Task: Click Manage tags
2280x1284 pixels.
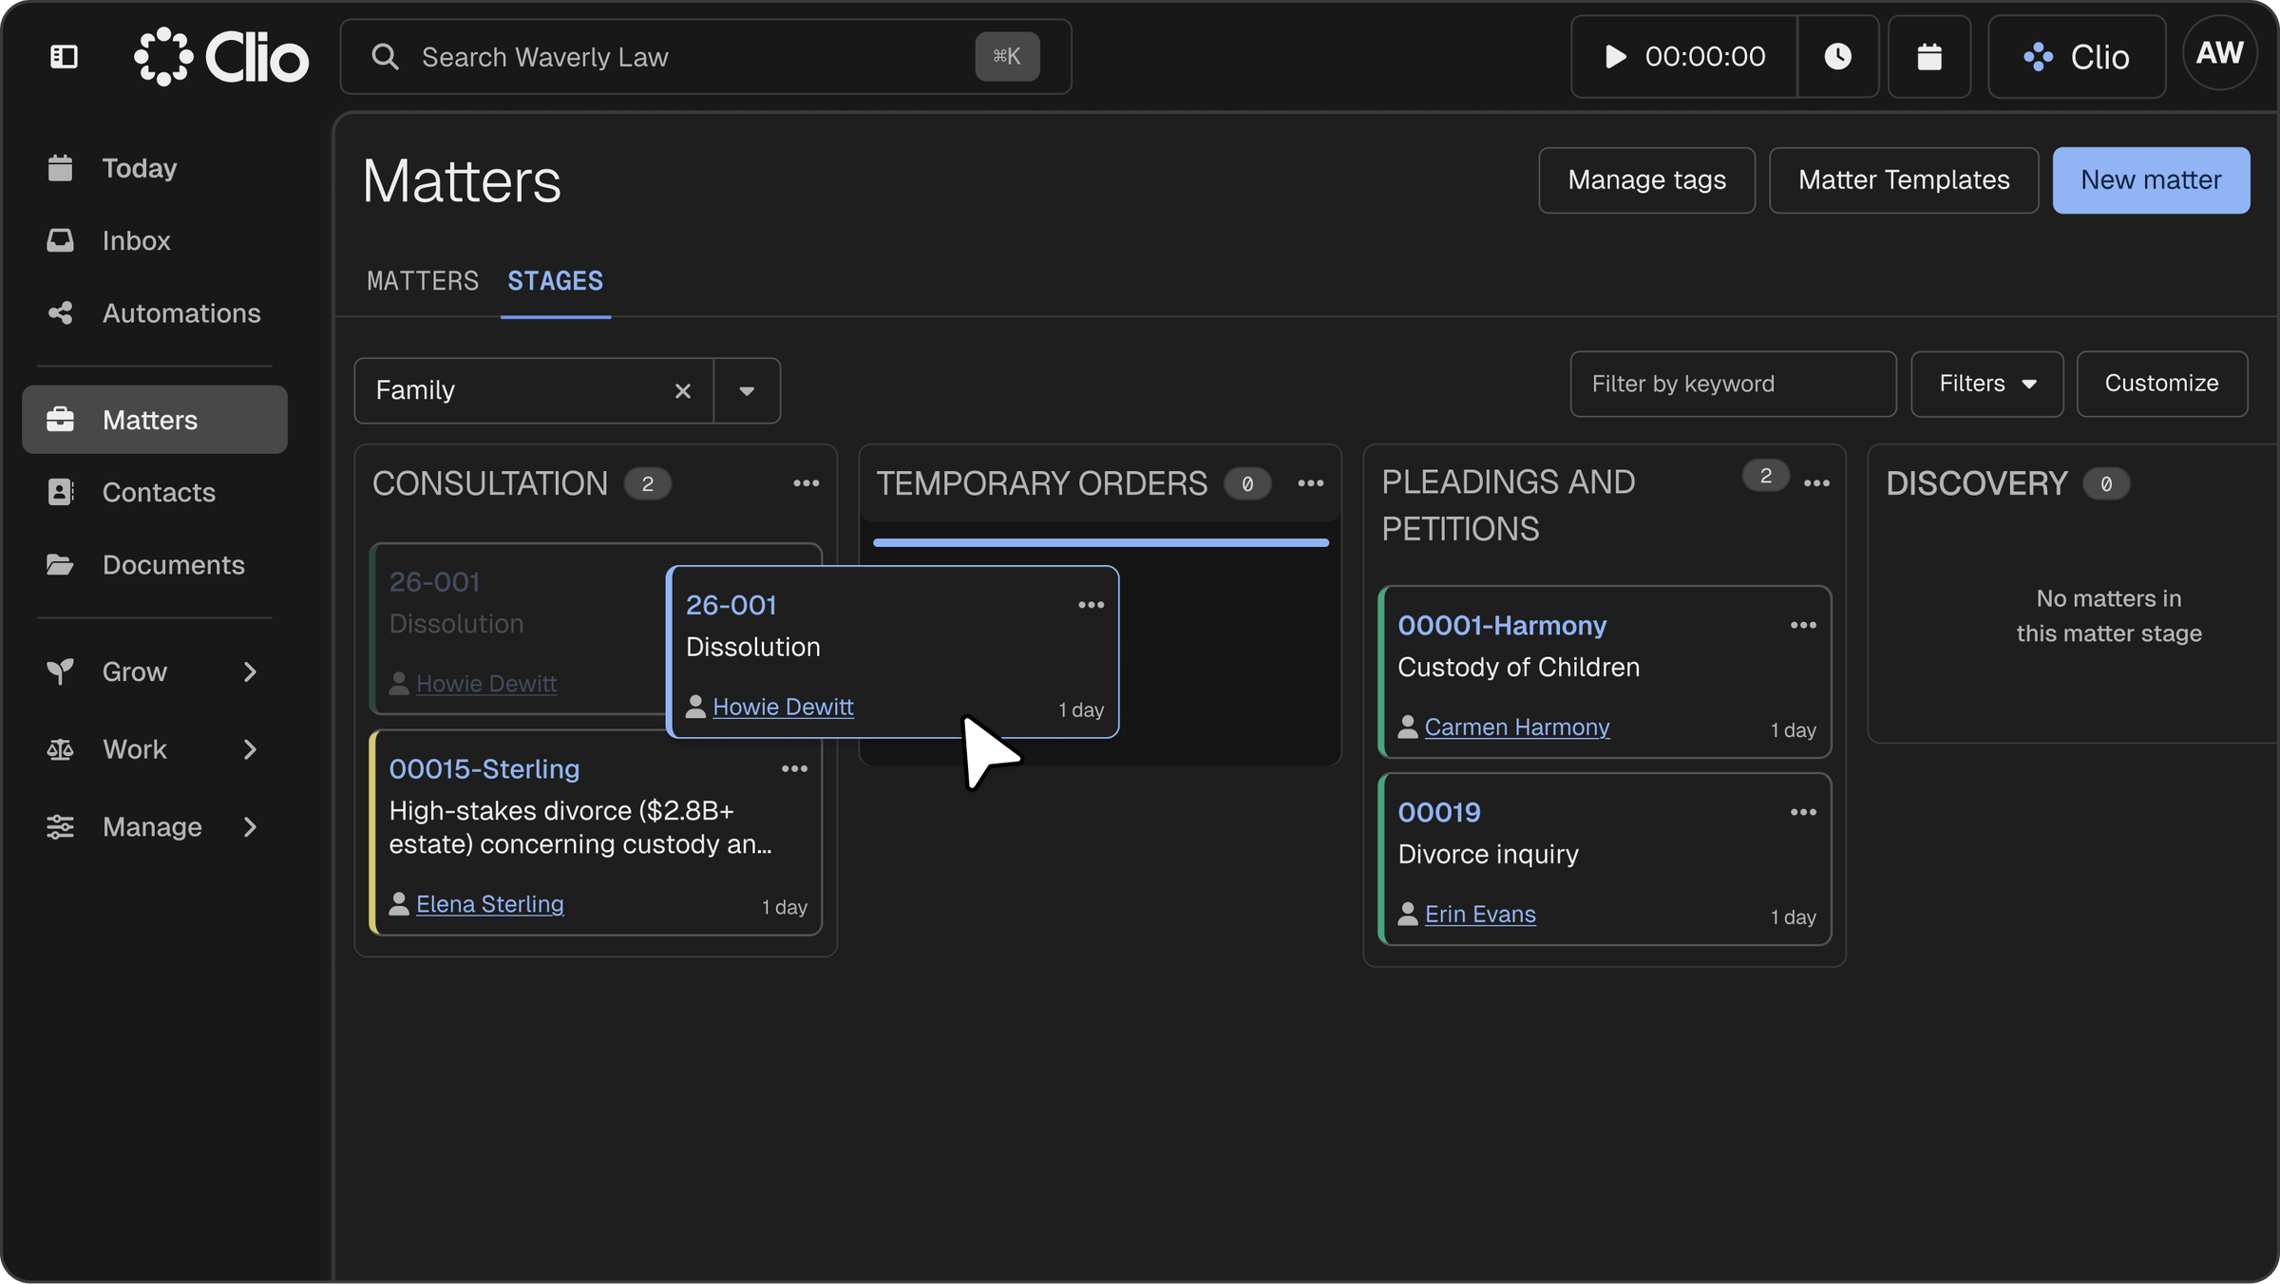Action: [x=1646, y=180]
